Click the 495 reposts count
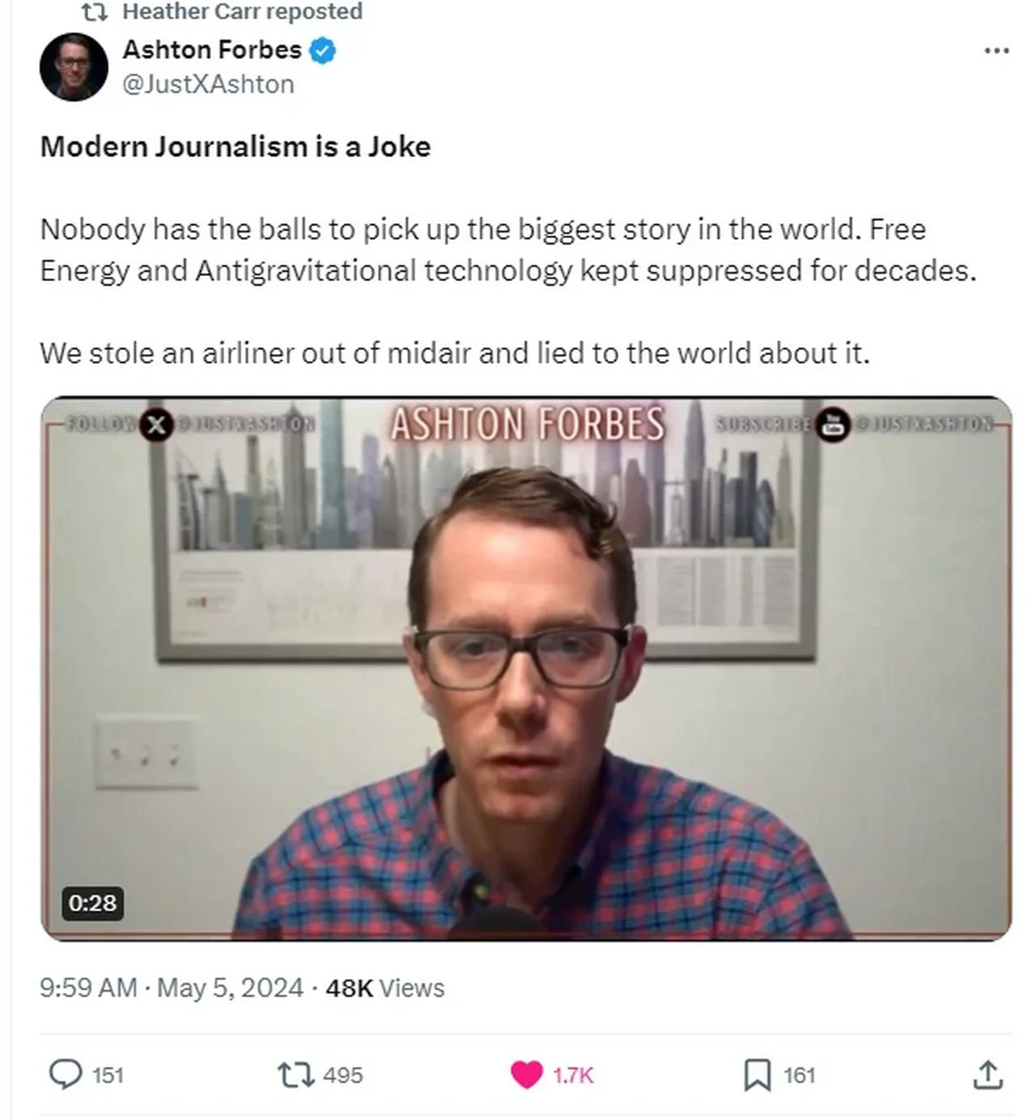This screenshot has width=1036, height=1119. pos(342,1075)
